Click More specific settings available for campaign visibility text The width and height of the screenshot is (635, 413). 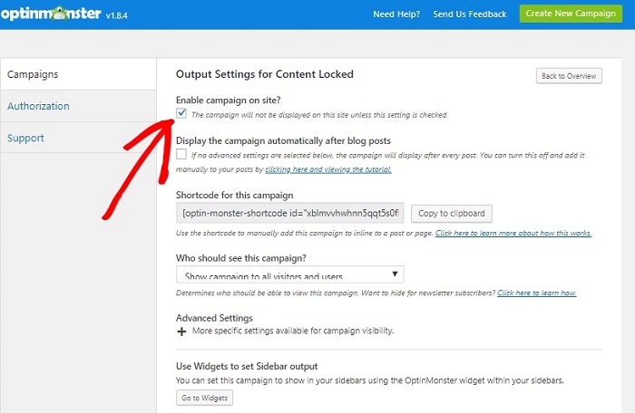tap(293, 331)
